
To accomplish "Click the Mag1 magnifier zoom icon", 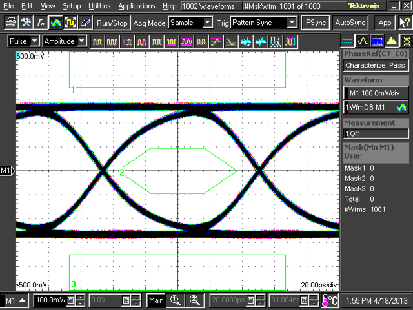I will coord(174,300).
